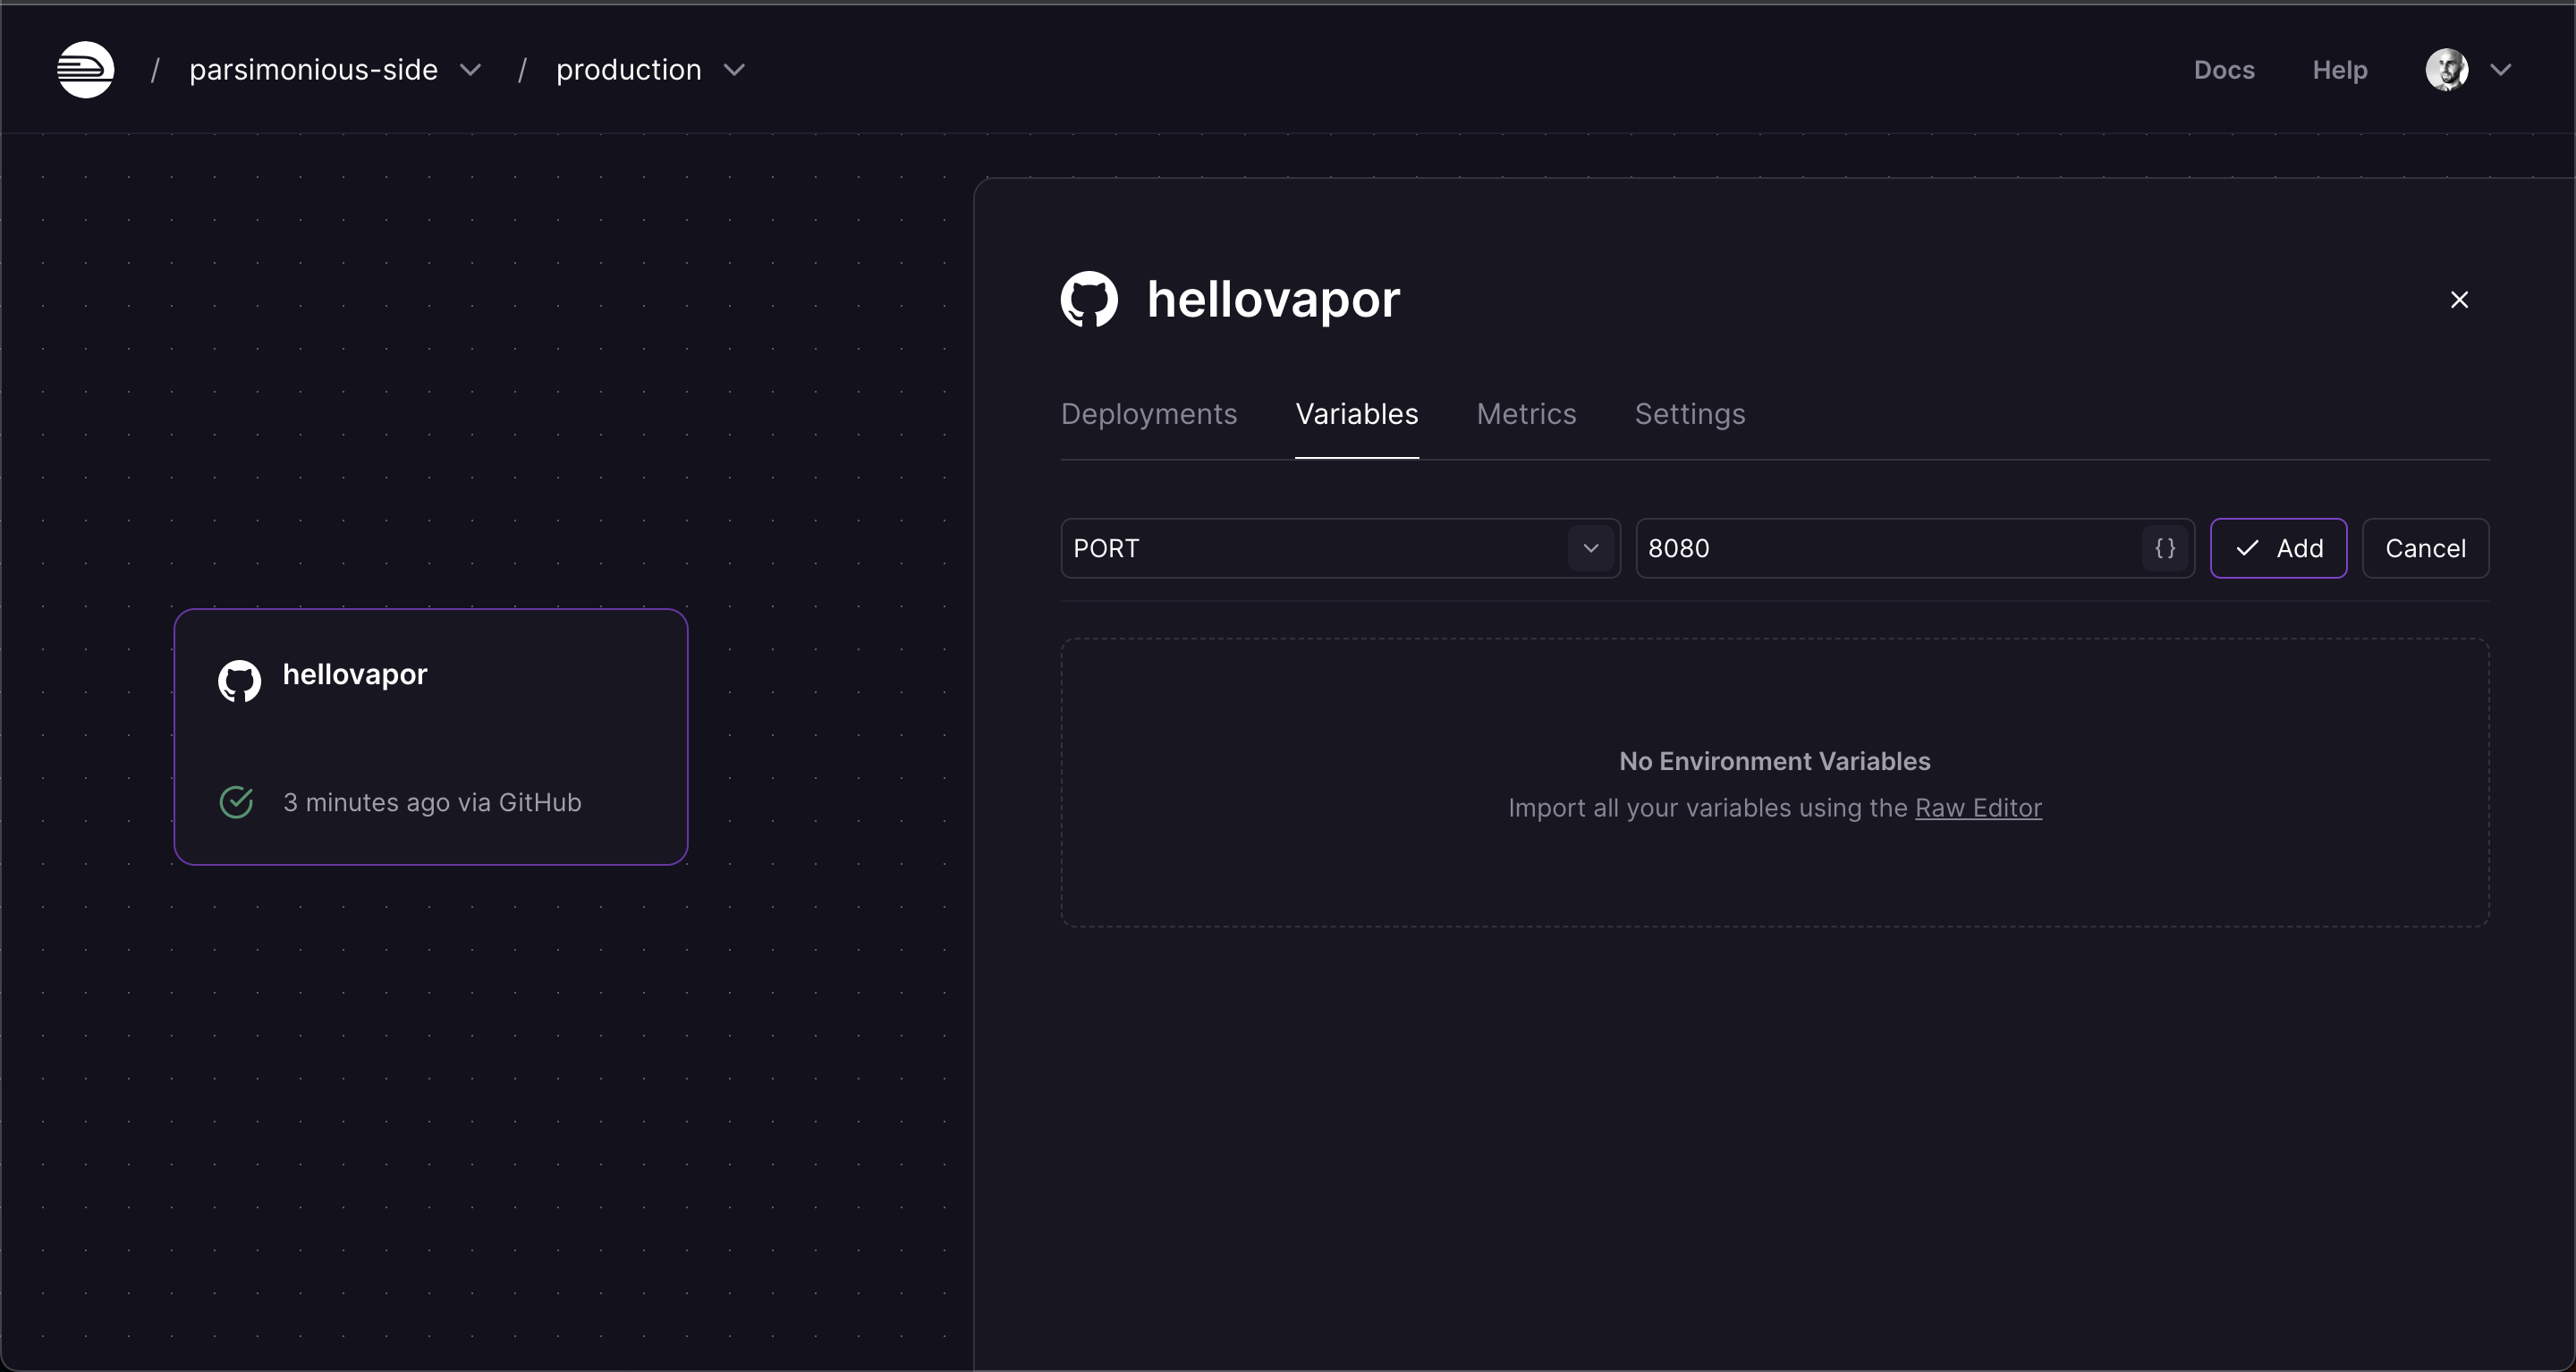
Task: Cancel adding the variable
Action: pos(2425,548)
